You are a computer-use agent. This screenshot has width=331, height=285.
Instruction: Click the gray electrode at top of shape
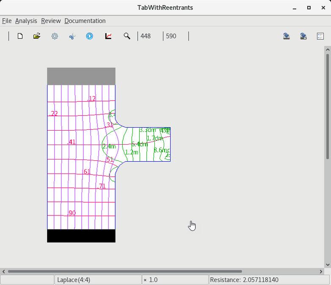(81, 76)
